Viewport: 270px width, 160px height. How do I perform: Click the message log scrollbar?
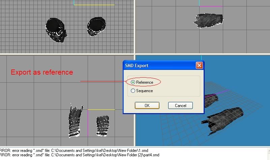268,154
